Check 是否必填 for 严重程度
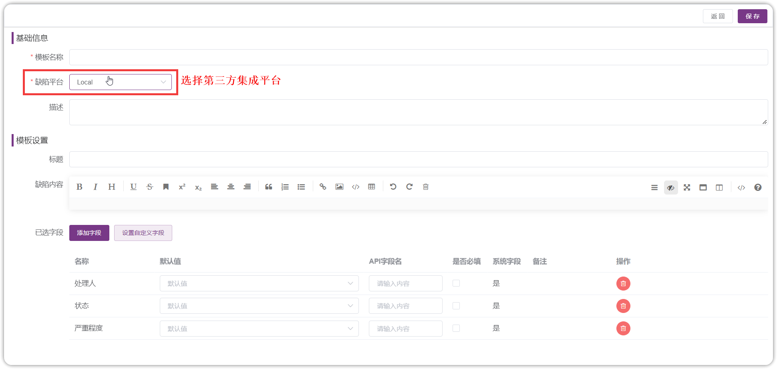Viewport: 777px width, 369px height. pos(456,328)
